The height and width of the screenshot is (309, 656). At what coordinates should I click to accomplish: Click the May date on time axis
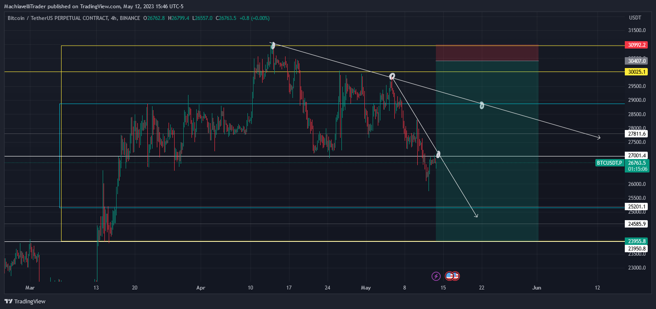point(366,288)
